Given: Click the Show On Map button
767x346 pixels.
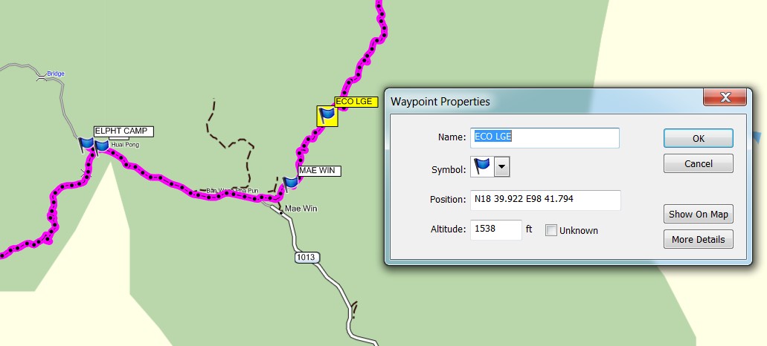Looking at the screenshot, I should click(698, 214).
